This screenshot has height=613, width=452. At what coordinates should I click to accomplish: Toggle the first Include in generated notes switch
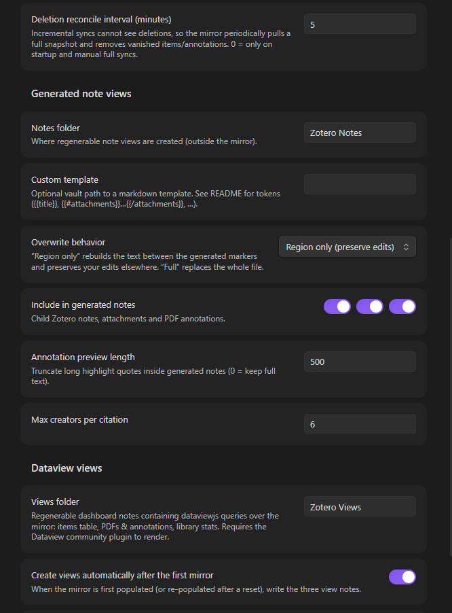click(x=337, y=306)
